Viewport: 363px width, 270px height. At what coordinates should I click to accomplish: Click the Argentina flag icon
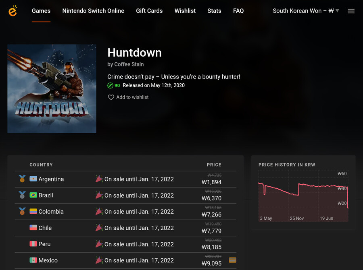(x=33, y=179)
